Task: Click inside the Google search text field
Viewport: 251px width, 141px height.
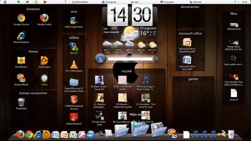Action: pos(130,59)
